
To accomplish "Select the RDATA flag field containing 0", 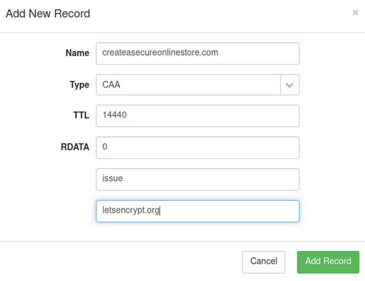I will pos(197,147).
